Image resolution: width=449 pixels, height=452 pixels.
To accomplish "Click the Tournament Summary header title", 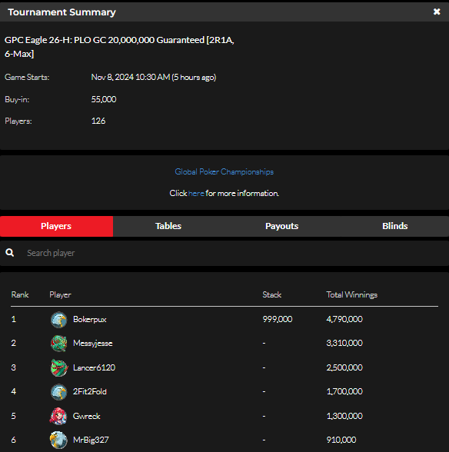I will click(62, 12).
